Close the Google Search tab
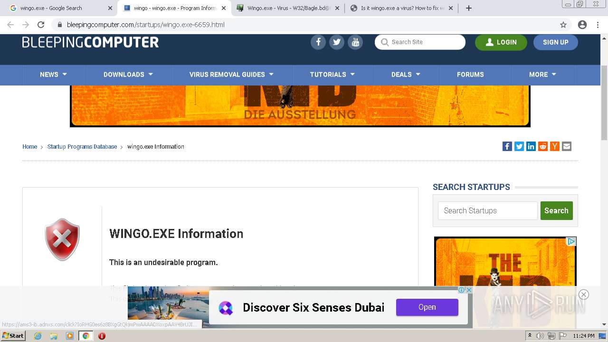This screenshot has width=608, height=342. pos(110,8)
